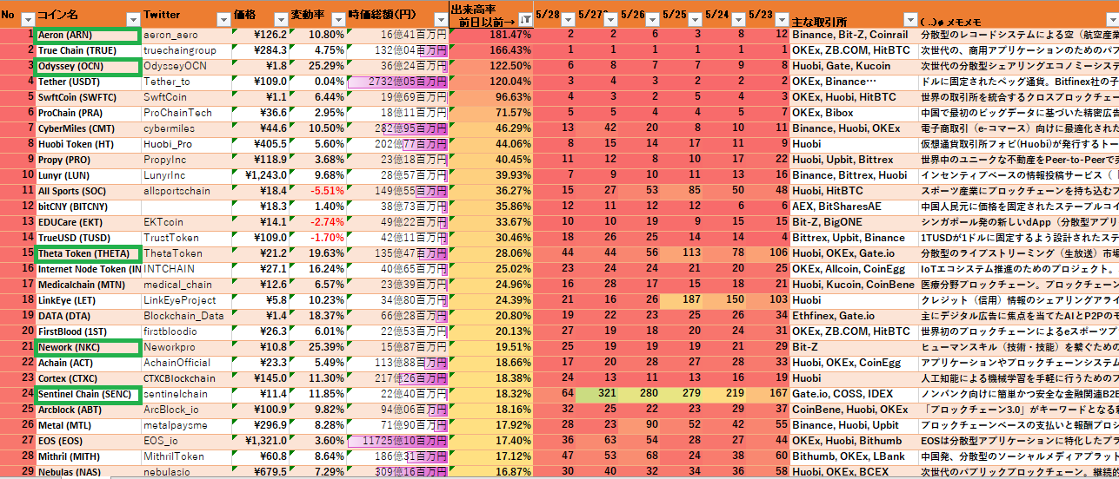This screenshot has height=479, width=1119.
Task: Open the No column filter dropdown
Action: [26, 19]
